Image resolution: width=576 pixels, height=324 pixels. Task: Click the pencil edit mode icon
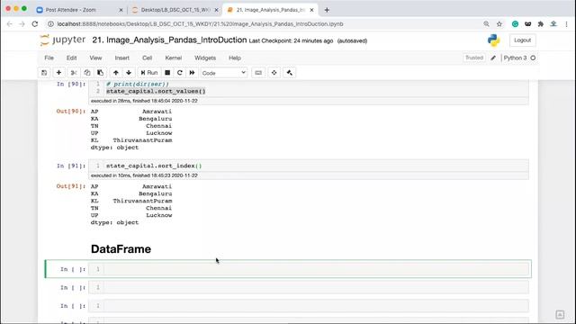(x=493, y=58)
